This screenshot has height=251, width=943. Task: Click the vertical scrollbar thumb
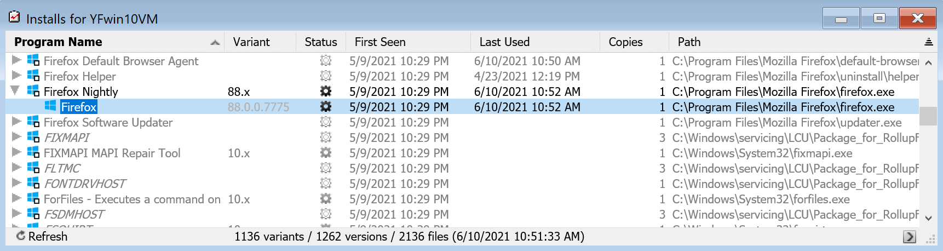coord(928,116)
